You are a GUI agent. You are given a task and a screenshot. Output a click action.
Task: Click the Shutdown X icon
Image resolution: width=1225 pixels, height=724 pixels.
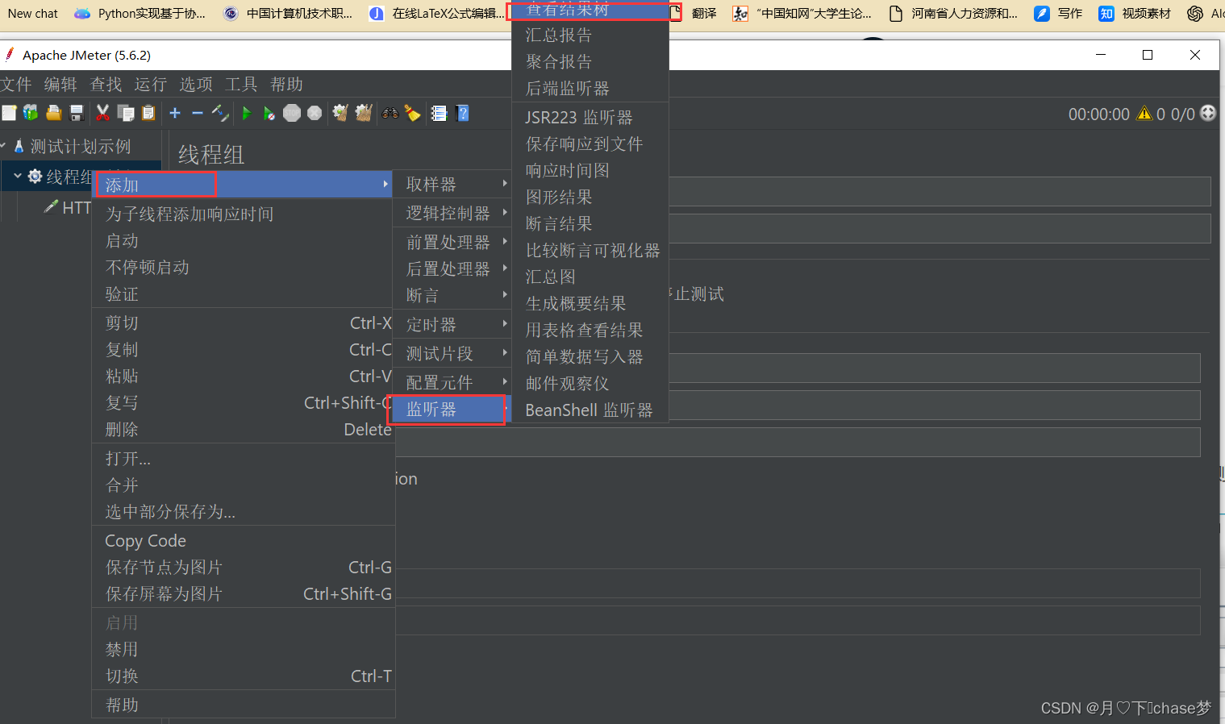tap(315, 113)
